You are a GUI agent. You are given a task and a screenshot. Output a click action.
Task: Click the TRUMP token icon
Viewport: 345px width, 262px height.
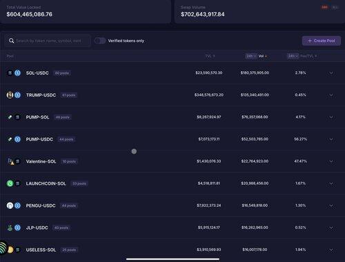click(x=10, y=95)
